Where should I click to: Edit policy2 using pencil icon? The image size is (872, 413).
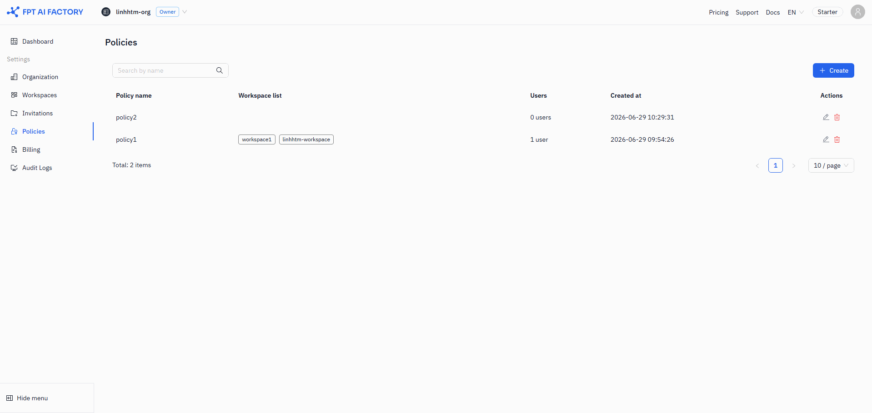click(826, 117)
